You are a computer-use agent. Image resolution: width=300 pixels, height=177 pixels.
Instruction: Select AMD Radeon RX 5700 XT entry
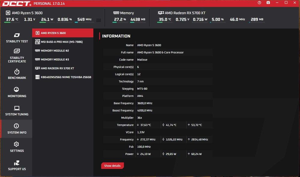[63, 68]
